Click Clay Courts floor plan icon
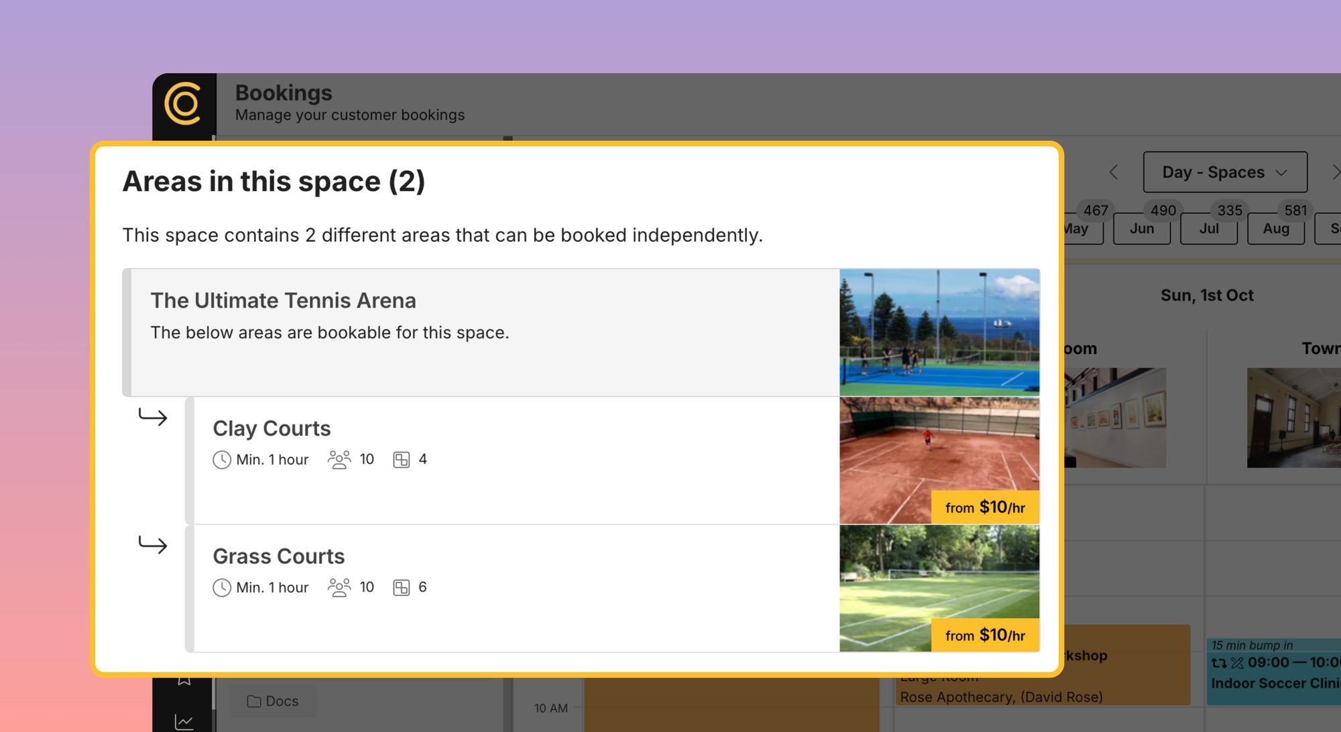Image resolution: width=1341 pixels, height=732 pixels. [x=401, y=460]
